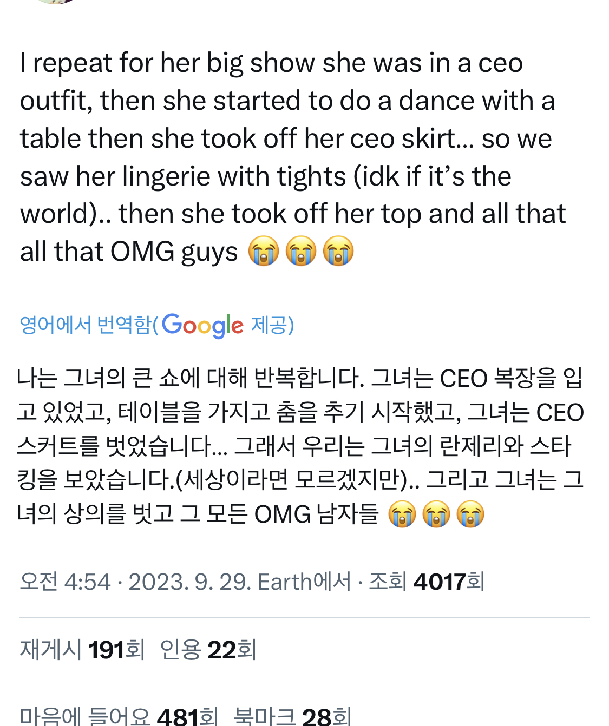Click first crying emoji in Korean translation
Screen dimensions: 609x726
click(402, 514)
